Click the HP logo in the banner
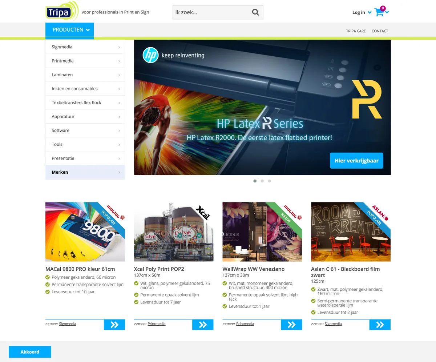Viewport: 436px width, 362px height. tap(150, 55)
